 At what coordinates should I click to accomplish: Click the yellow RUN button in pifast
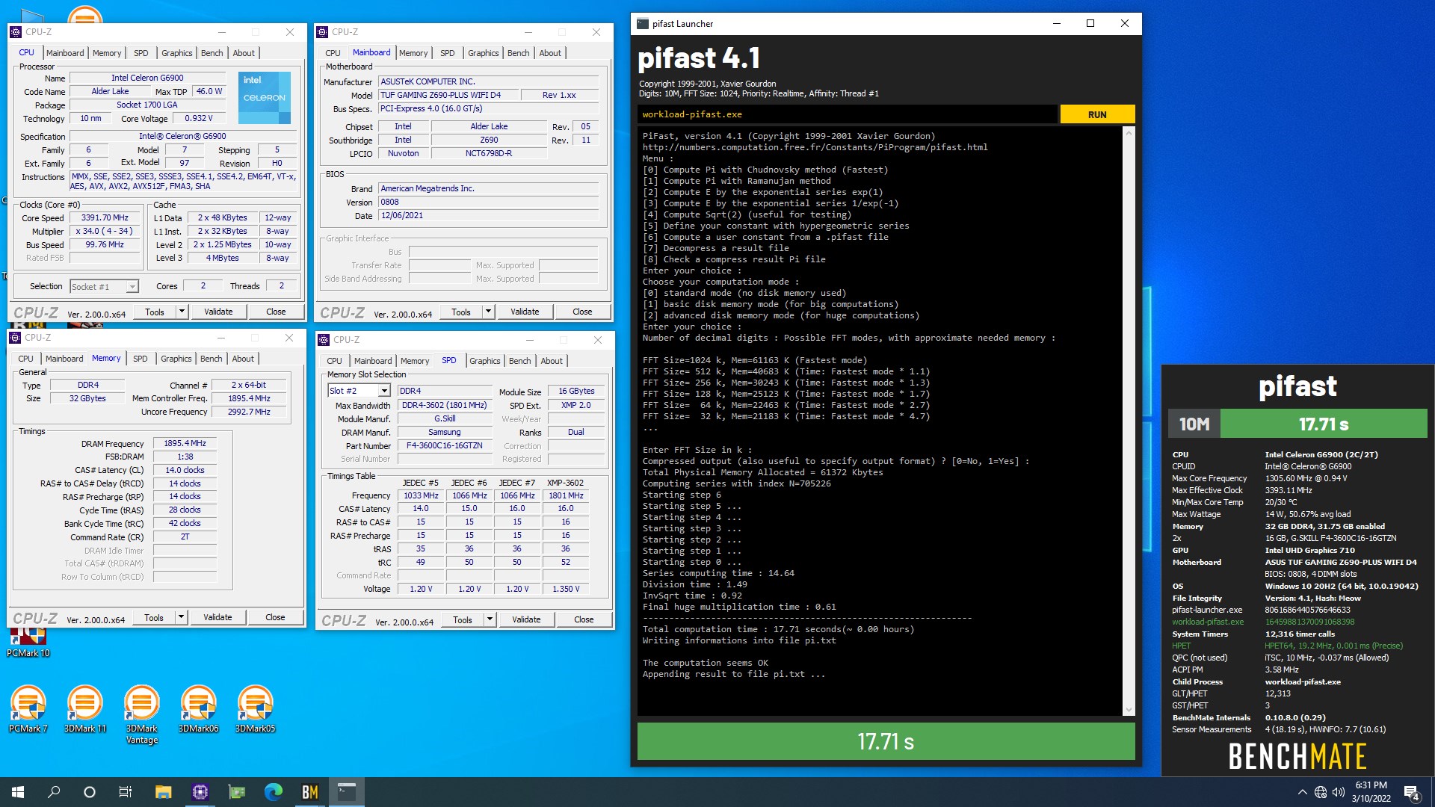[1097, 114]
